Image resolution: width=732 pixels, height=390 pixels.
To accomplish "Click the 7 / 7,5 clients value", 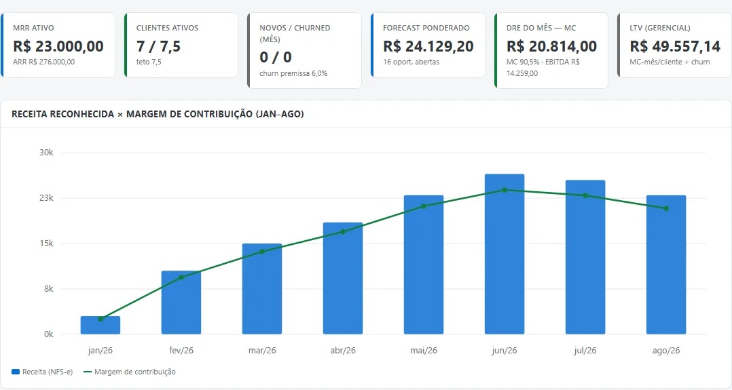I will (158, 46).
